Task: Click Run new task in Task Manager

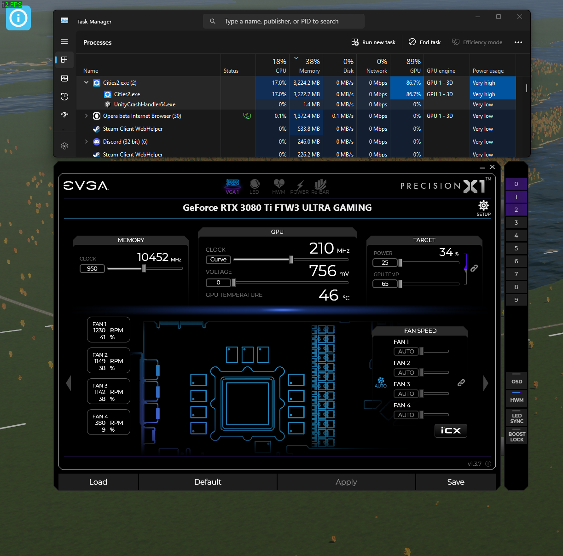Action: (373, 42)
